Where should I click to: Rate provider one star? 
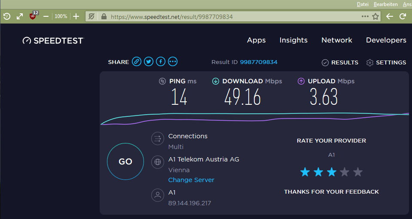pyautogui.click(x=305, y=172)
